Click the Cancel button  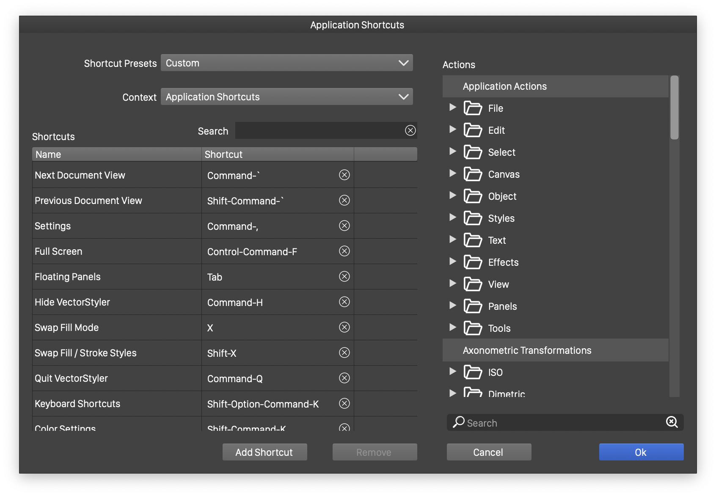click(x=489, y=452)
